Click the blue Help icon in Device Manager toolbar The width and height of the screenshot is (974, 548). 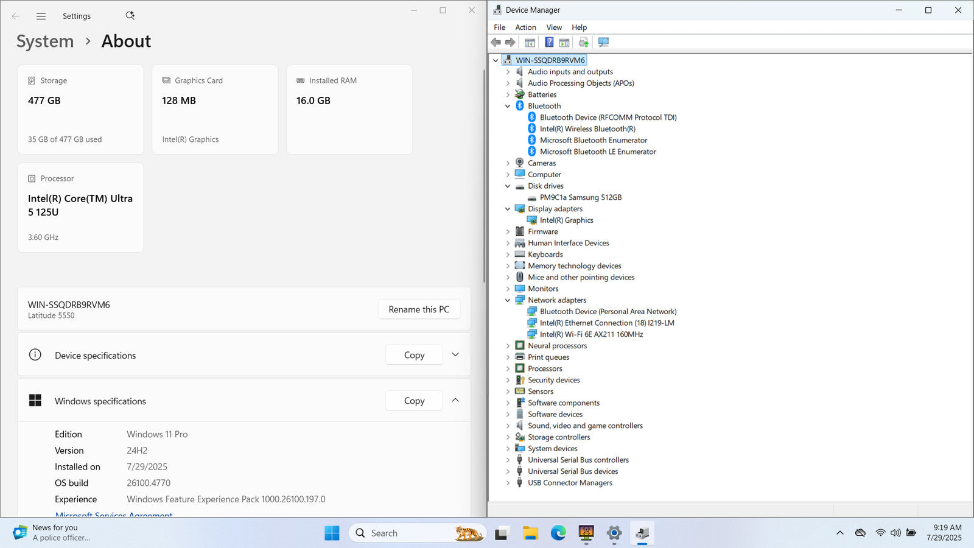(x=549, y=43)
